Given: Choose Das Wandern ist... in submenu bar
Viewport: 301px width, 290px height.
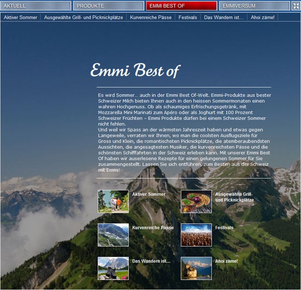Looking at the screenshot, I should [x=224, y=18].
